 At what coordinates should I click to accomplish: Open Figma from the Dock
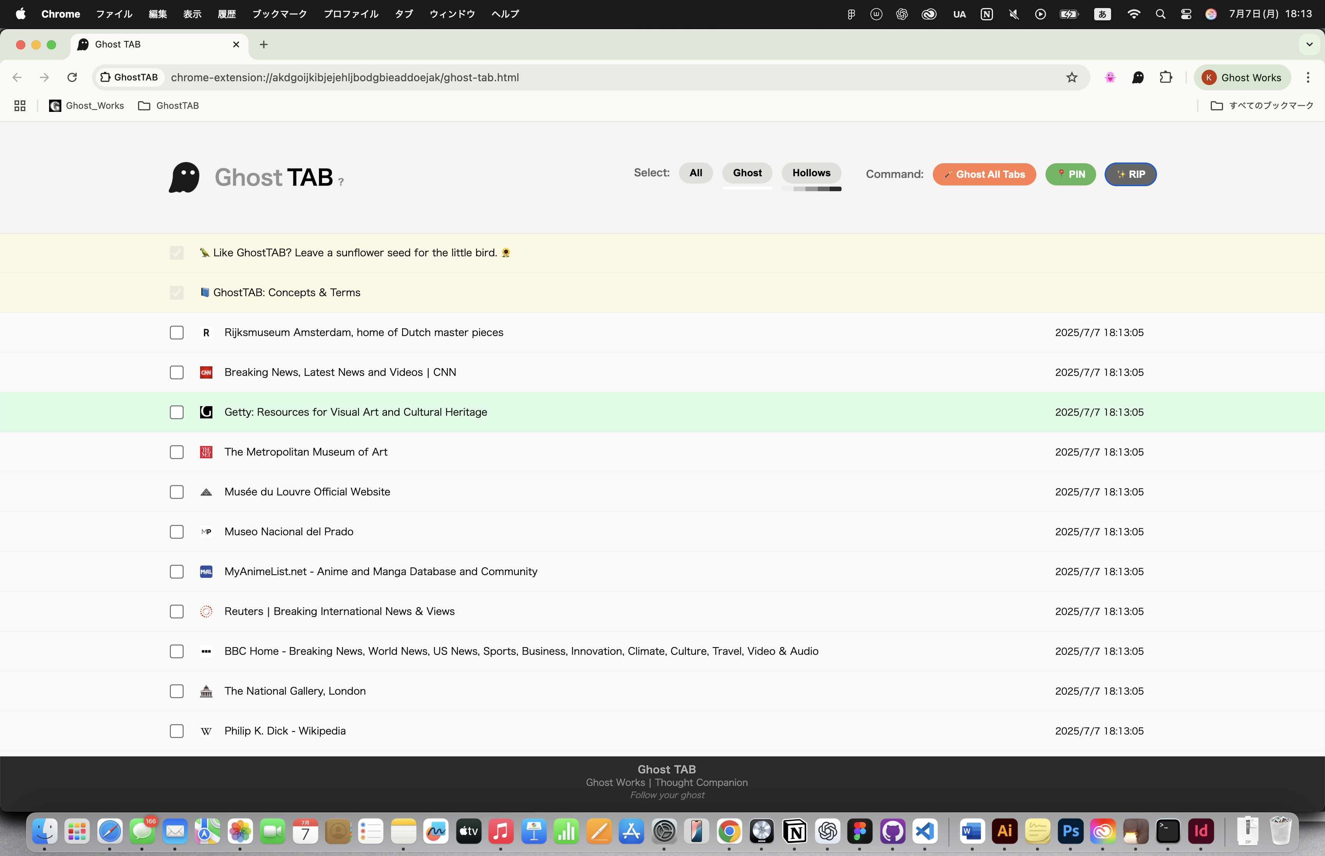[x=860, y=831]
